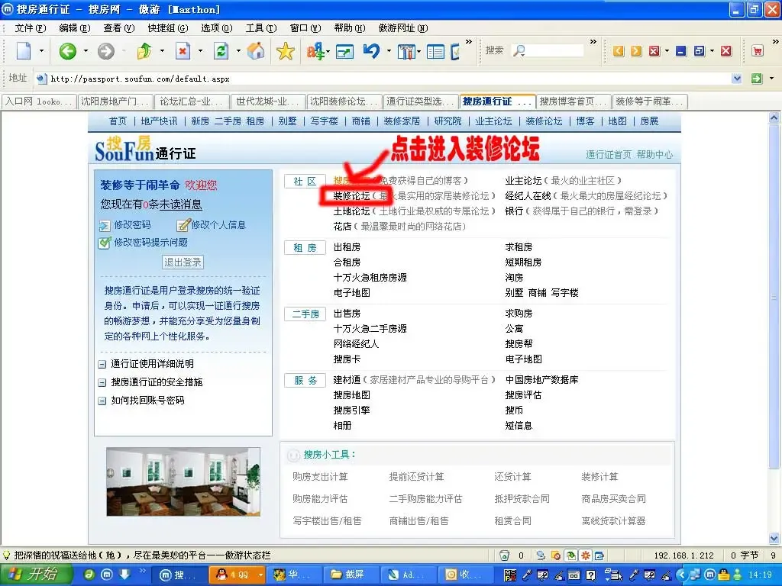Refresh the page with green arrows icon

click(x=221, y=51)
